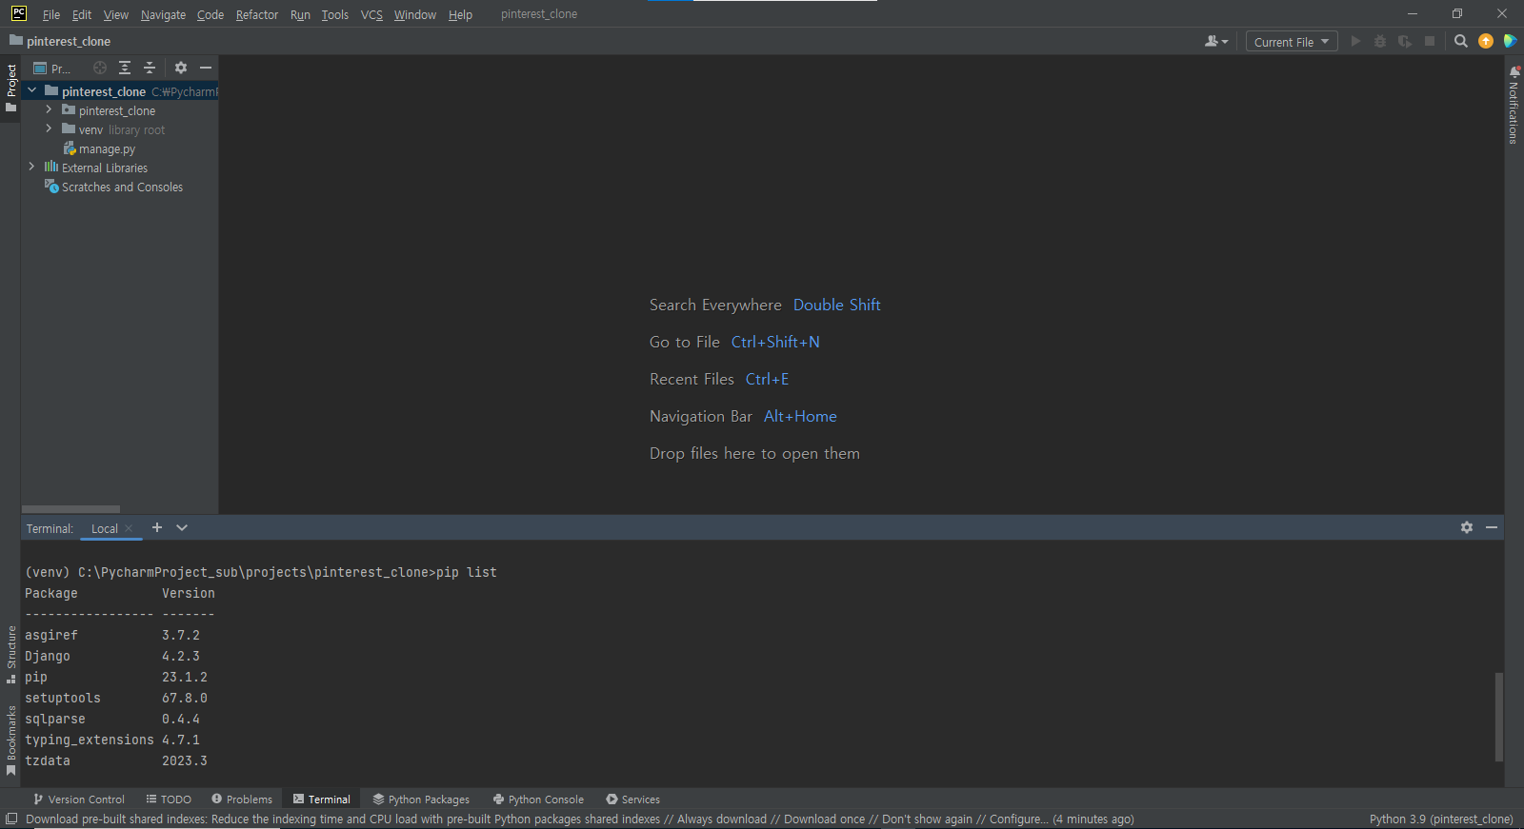The width and height of the screenshot is (1524, 829).
Task: Open the Navigate menu
Action: [163, 14]
